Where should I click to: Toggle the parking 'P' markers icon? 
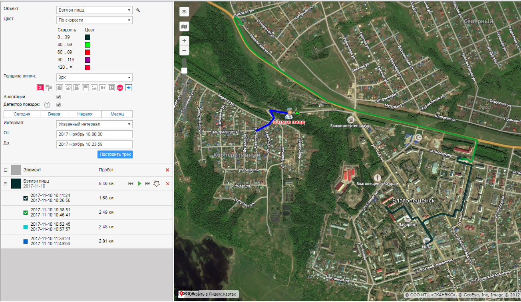pyautogui.click(x=111, y=87)
